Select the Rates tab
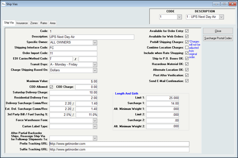The height and width of the screenshot is (158, 238). (44, 23)
